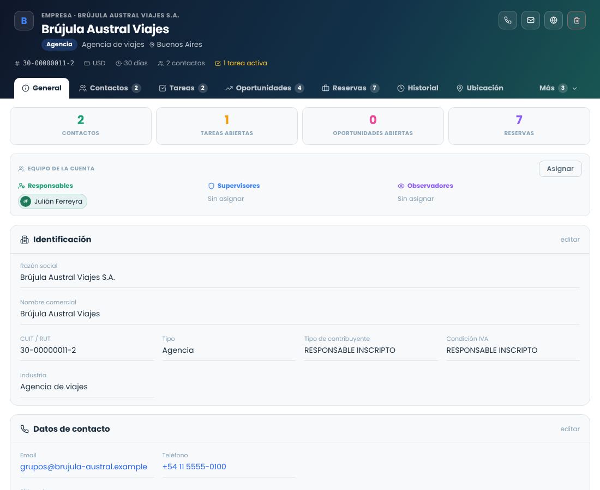This screenshot has height=490, width=600.
Task: Click the Observadores Sin asignar text
Action: tap(416, 199)
